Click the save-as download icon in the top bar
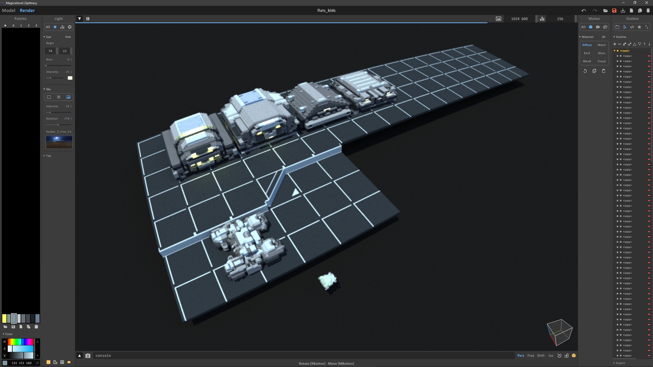This screenshot has width=653, height=367. (623, 10)
